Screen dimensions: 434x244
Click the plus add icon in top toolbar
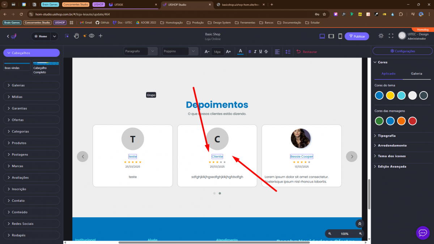101,36
